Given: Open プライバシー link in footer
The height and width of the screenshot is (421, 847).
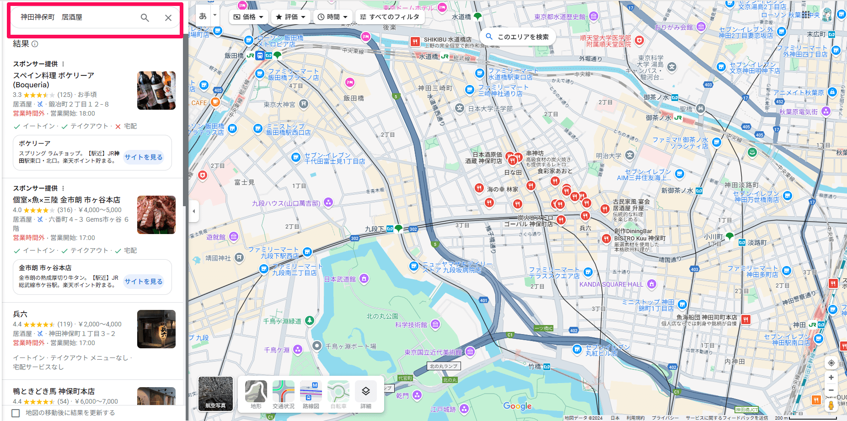Looking at the screenshot, I should [665, 418].
